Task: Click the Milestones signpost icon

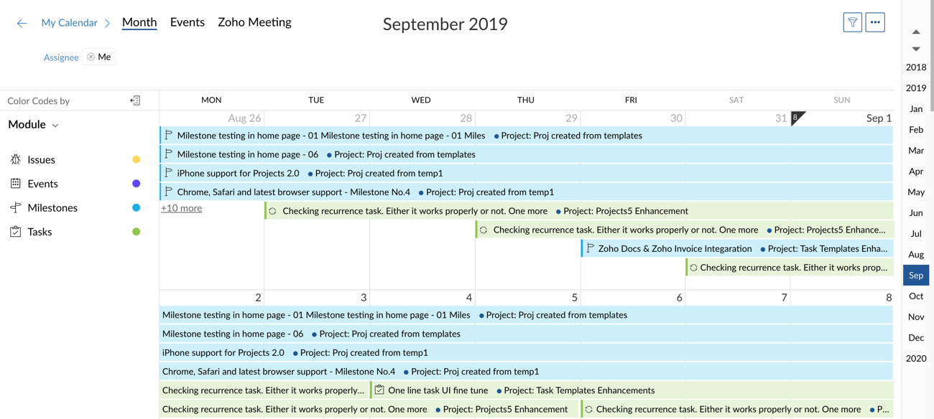Action: pyautogui.click(x=15, y=207)
